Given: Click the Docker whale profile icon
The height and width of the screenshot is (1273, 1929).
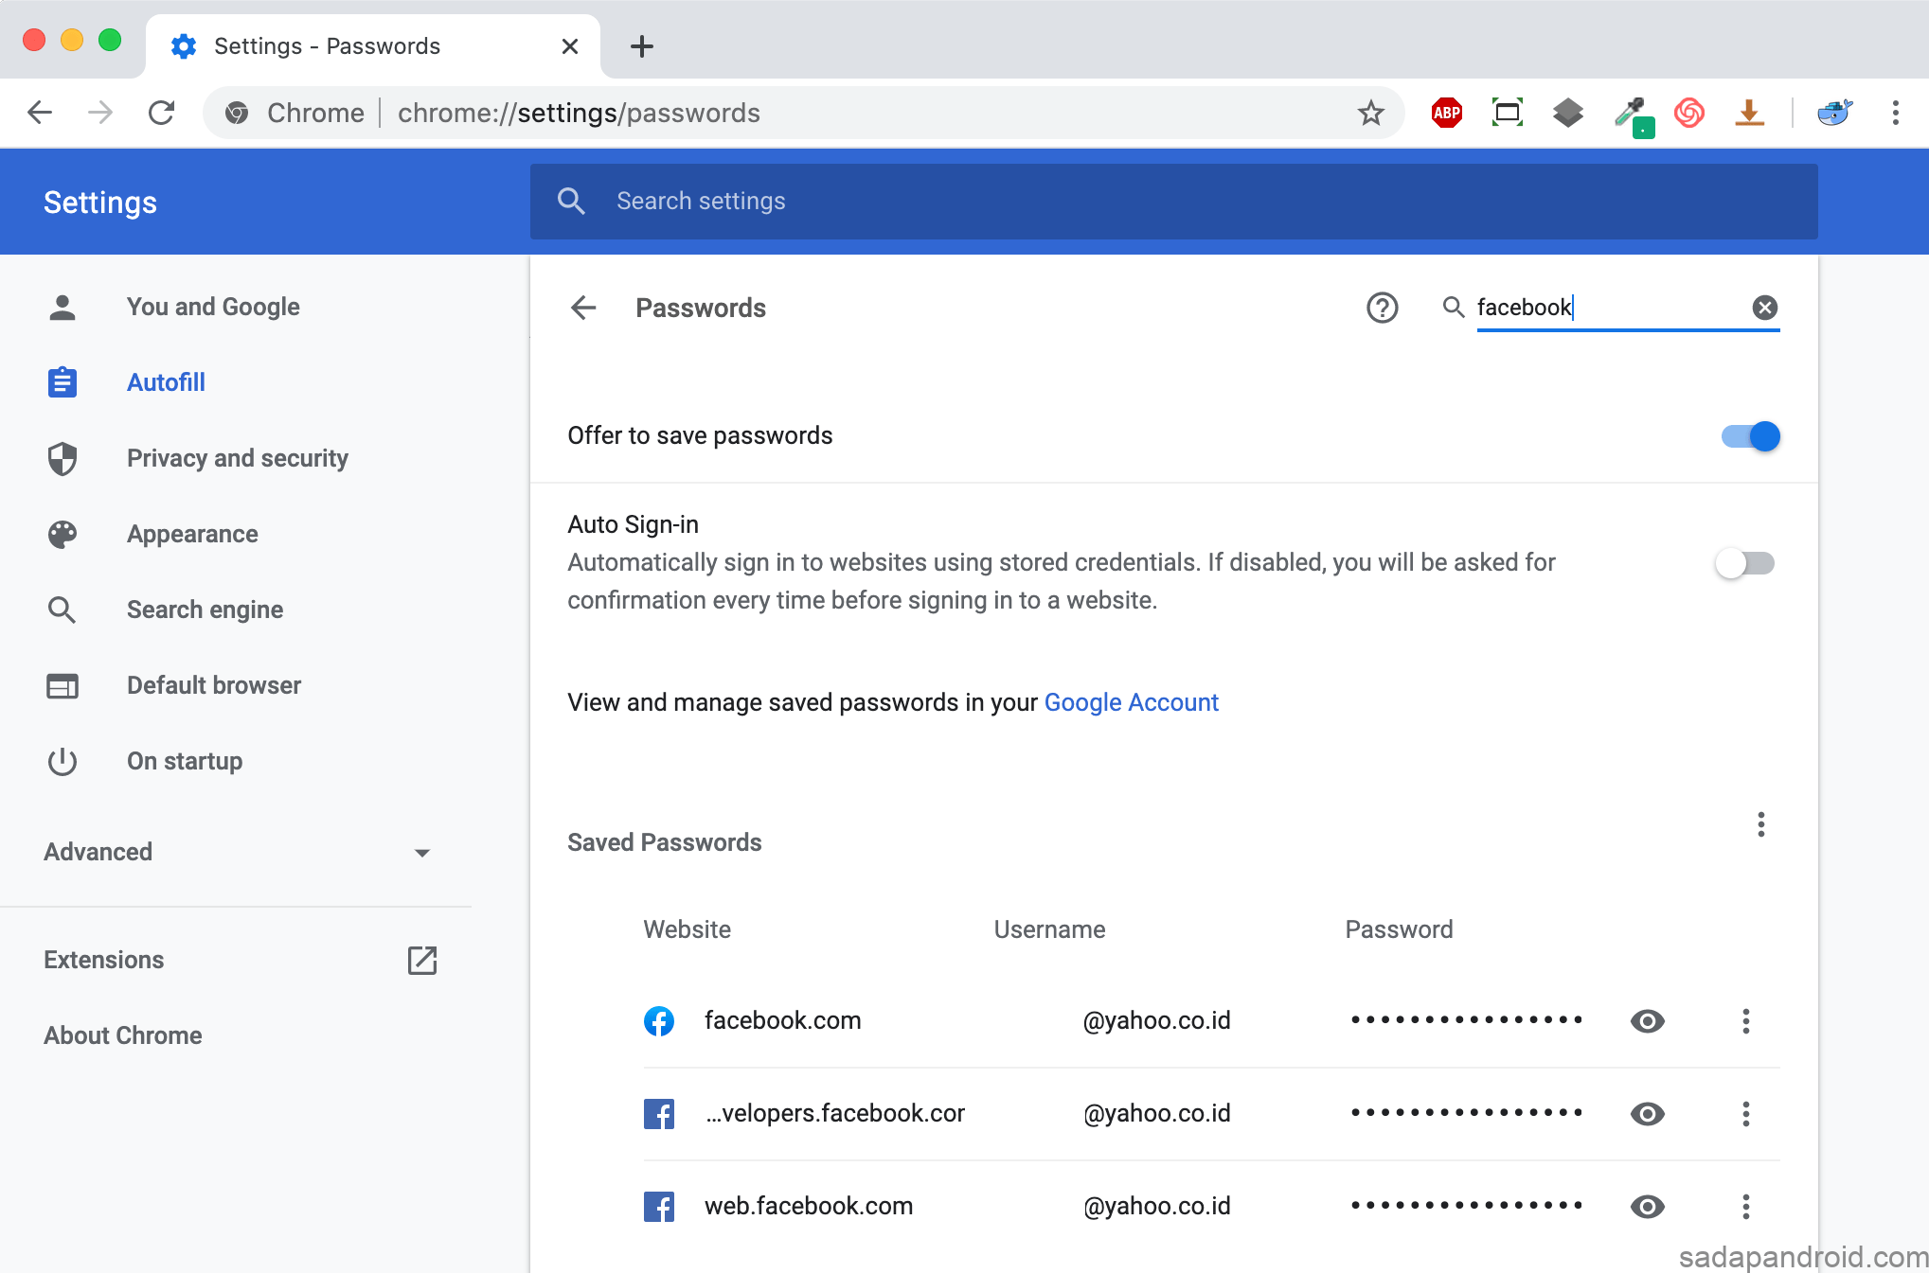Looking at the screenshot, I should point(1834,114).
